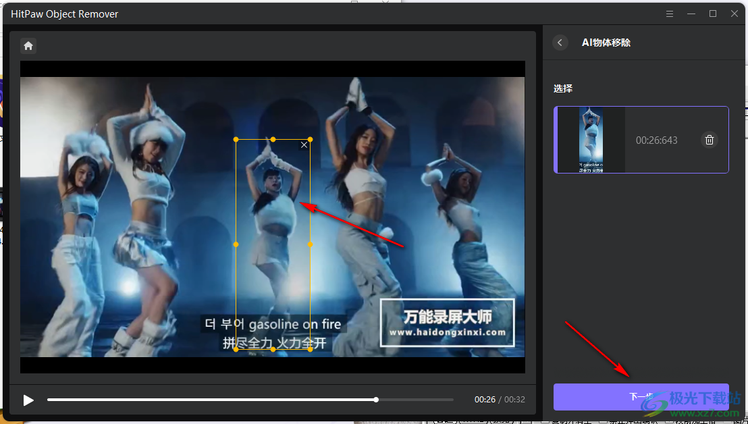Click the bottom-left selection box handle
Image resolution: width=748 pixels, height=424 pixels.
(x=236, y=350)
